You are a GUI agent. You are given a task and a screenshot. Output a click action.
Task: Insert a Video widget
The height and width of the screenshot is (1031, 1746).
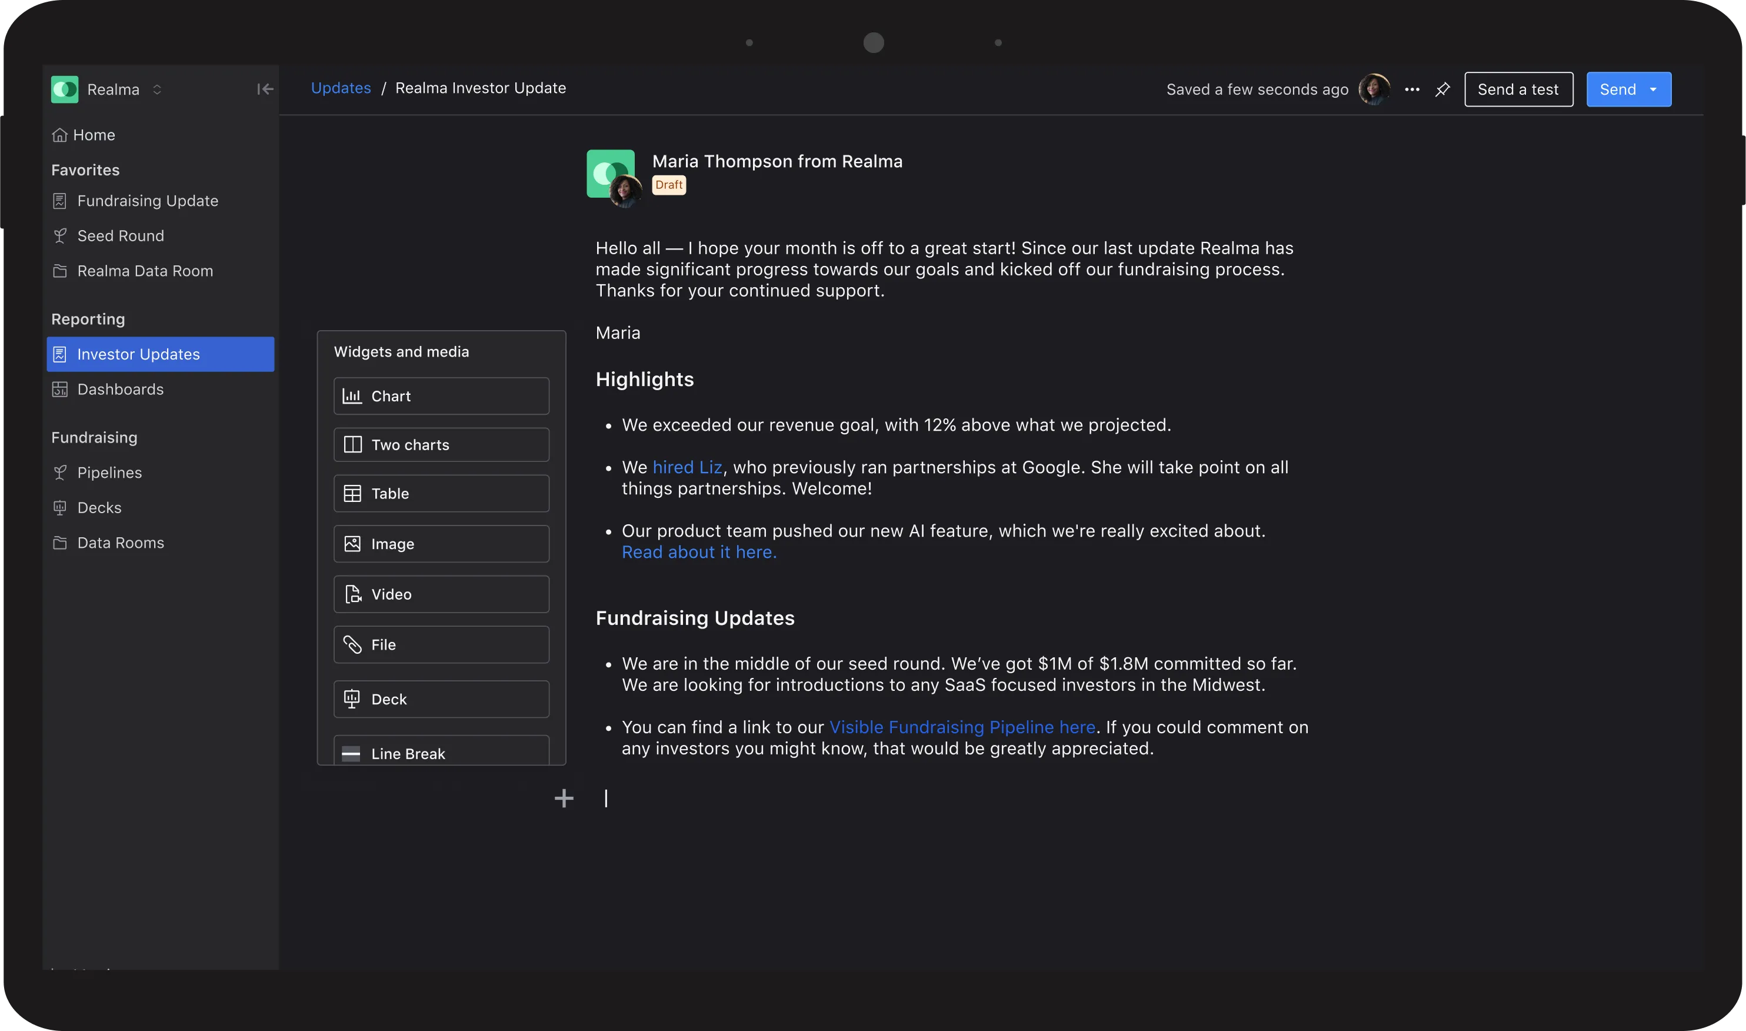click(441, 594)
